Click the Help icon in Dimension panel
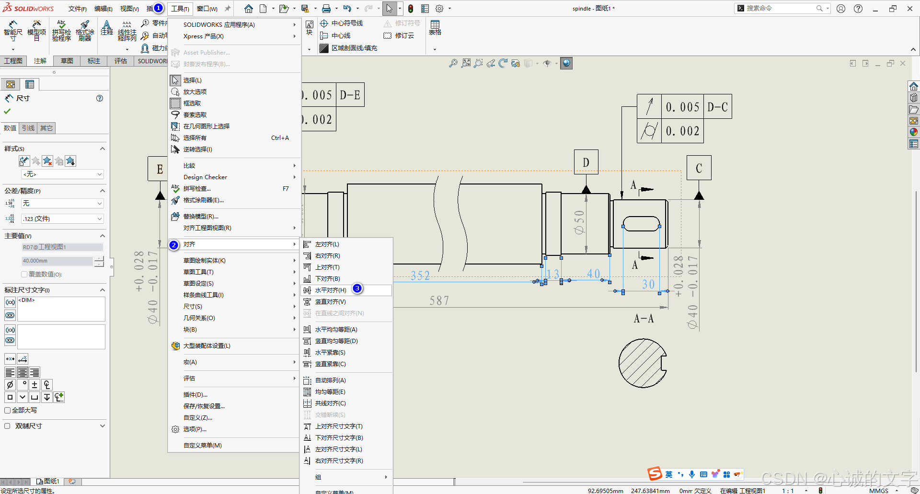The width and height of the screenshot is (920, 494). tap(100, 98)
